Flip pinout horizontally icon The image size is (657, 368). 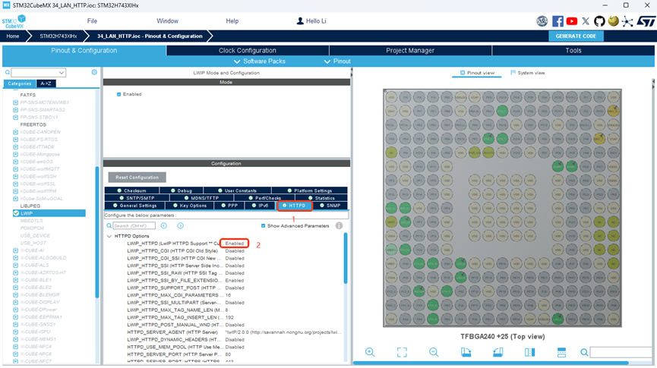click(529, 352)
